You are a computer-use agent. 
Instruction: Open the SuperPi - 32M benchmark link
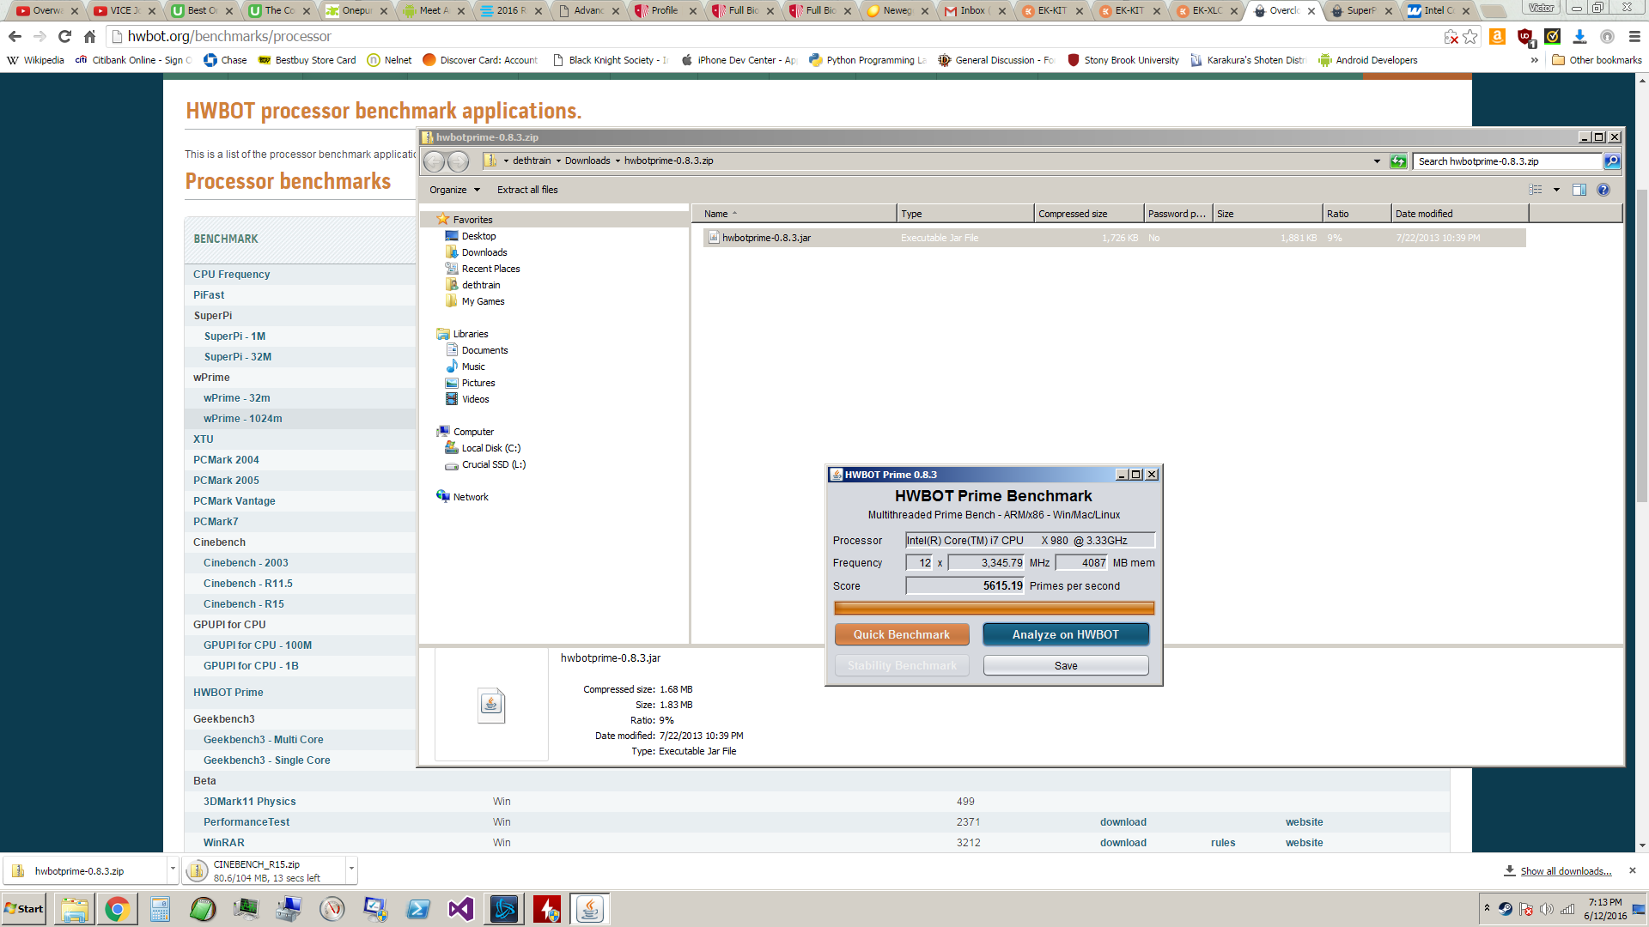point(238,357)
